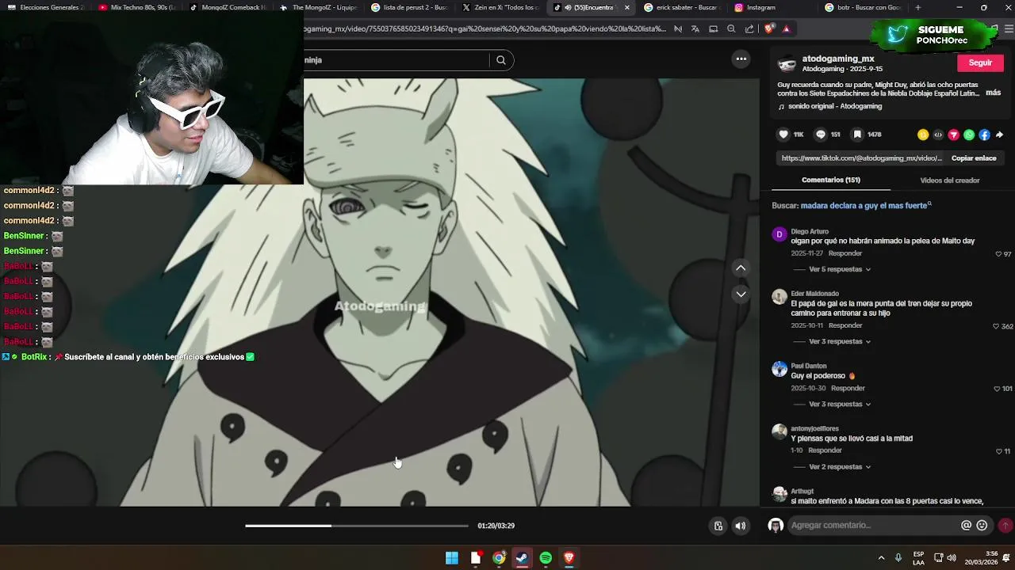
Task: Switch to Comentarios (151) tab
Action: click(830, 180)
